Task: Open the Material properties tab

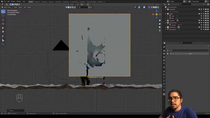Action: click(164, 90)
